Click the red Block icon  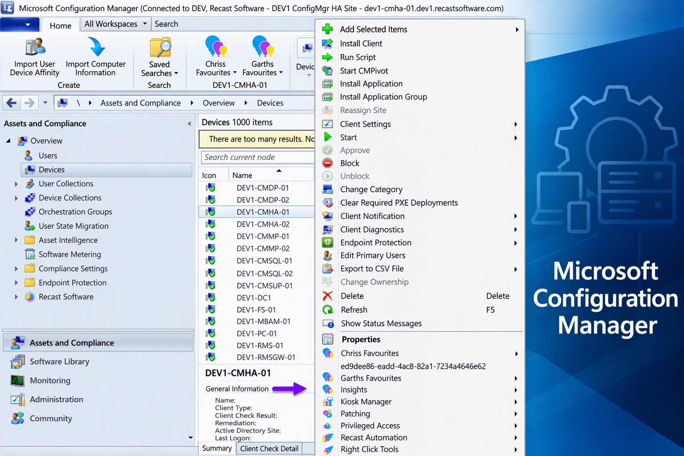pos(328,163)
